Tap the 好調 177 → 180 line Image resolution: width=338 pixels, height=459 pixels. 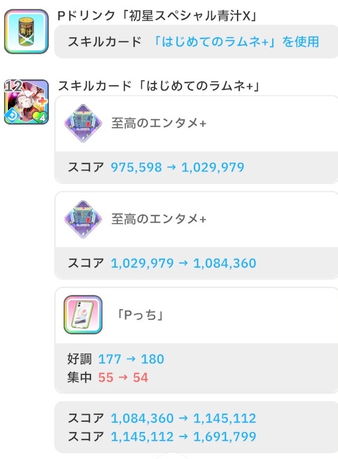pyautogui.click(x=116, y=359)
